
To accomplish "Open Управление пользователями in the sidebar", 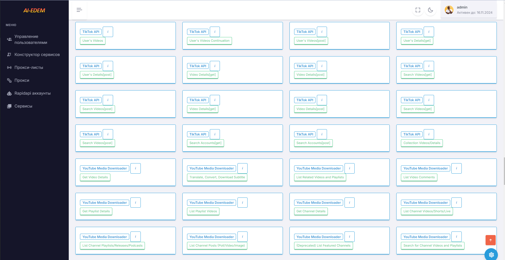I will click(34, 39).
